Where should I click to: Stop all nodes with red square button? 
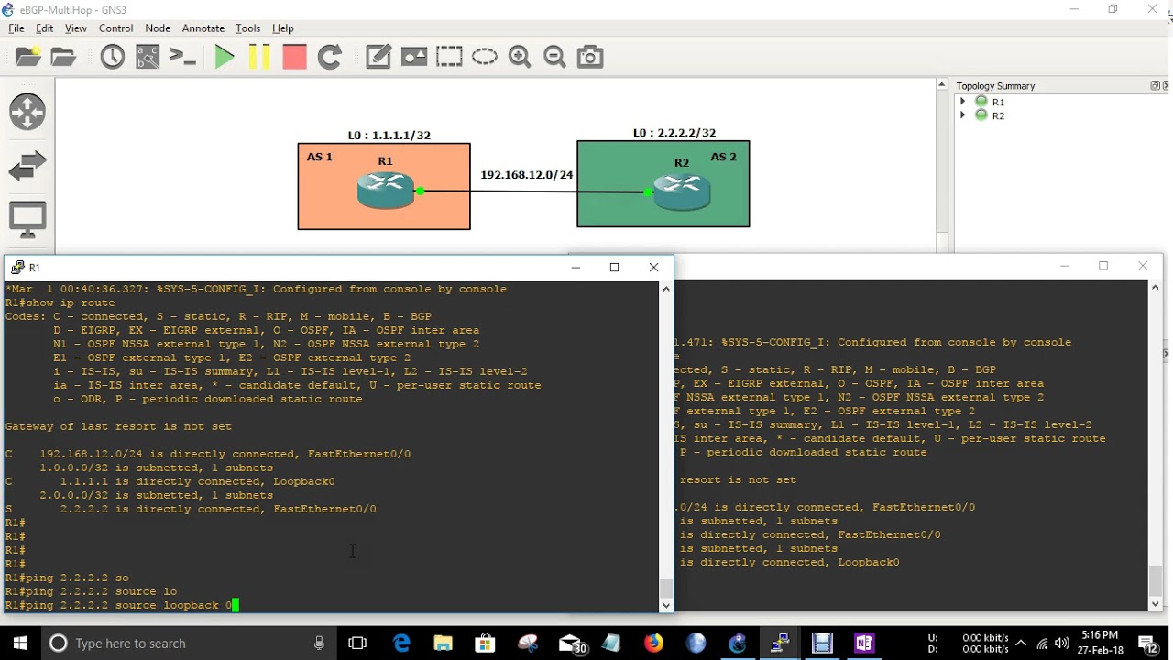click(x=294, y=57)
